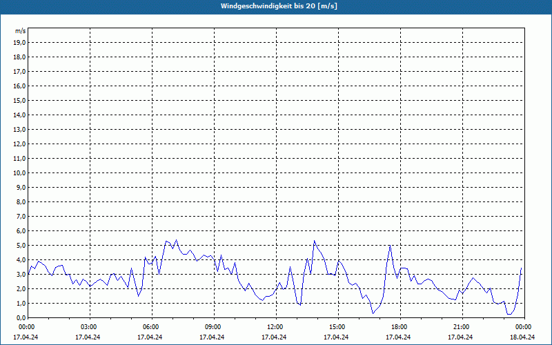This screenshot has height=345, width=552.
Task: Click the 03:00 time axis label
Action: click(89, 327)
